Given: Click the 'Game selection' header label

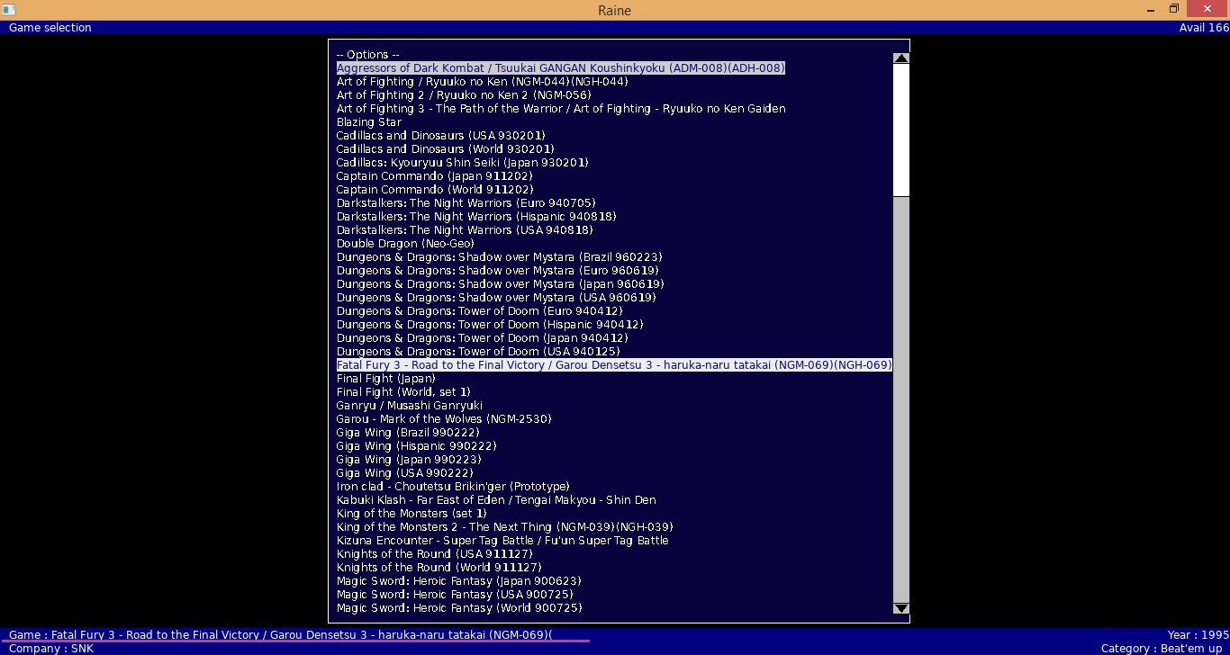Looking at the screenshot, I should point(50,28).
